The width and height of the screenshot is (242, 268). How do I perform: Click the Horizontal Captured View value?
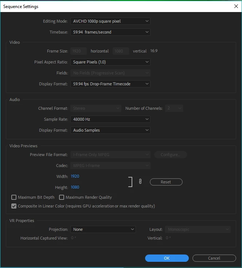73,238
